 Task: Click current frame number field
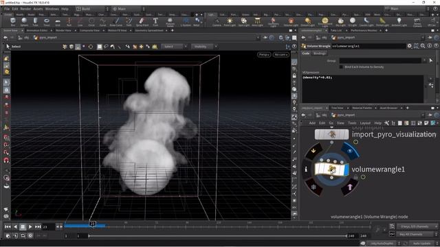pos(48,226)
